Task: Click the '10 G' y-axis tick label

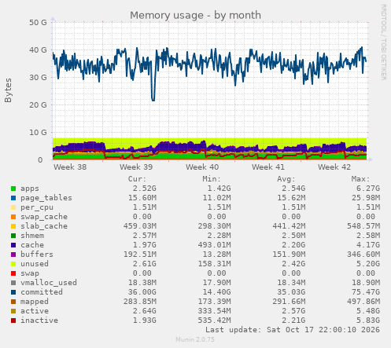Action: 38,133
